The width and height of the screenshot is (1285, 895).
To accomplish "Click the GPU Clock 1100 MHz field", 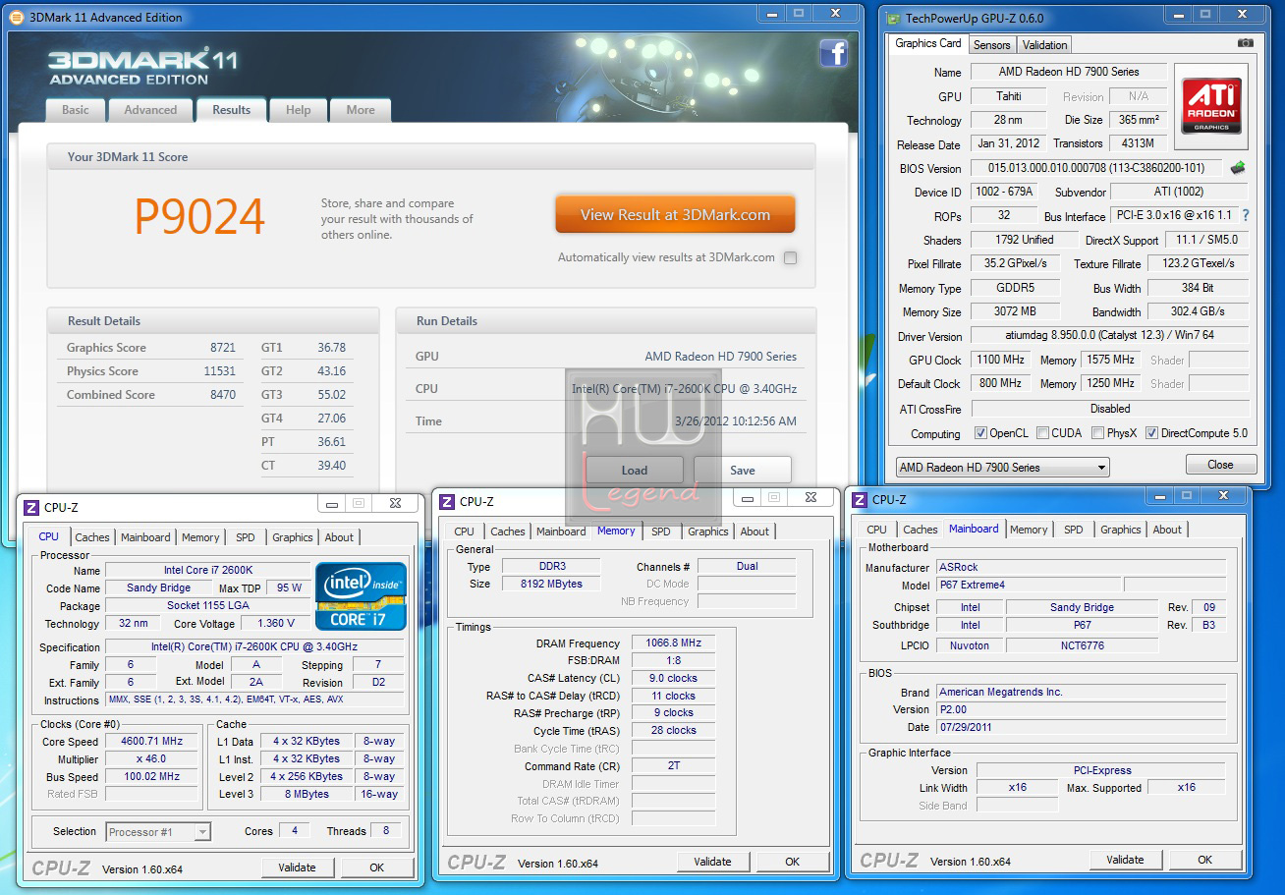I will pyautogui.click(x=1001, y=360).
